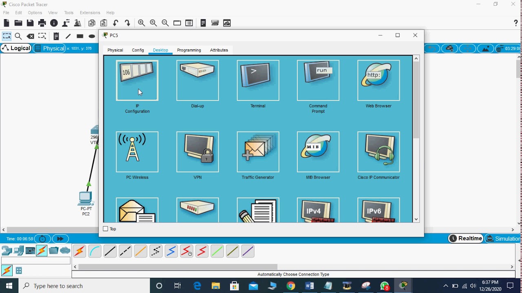
Task: Open the Programming tab in PC5
Action: coord(189,50)
